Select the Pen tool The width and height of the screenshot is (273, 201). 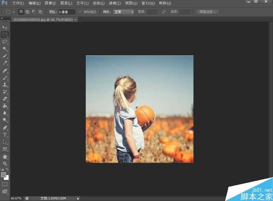[x=5, y=128]
